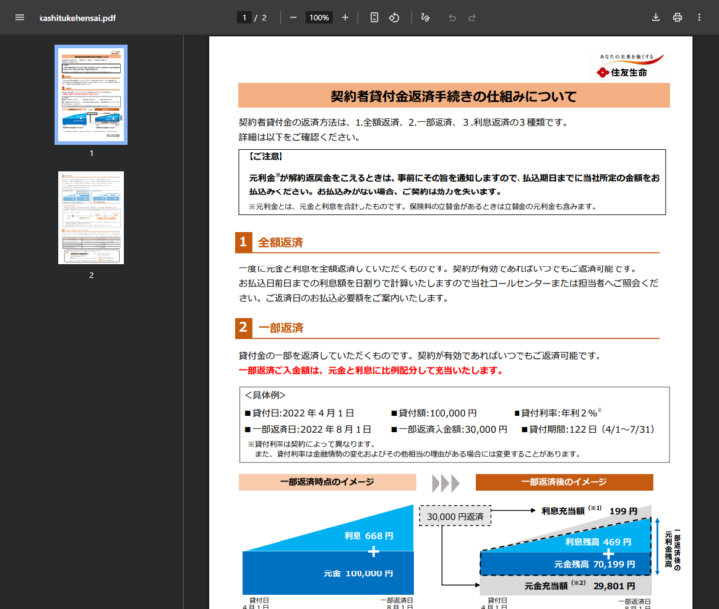This screenshot has height=609, width=719.
Task: Click the 利息充当額 199円 label
Action: pyautogui.click(x=590, y=511)
